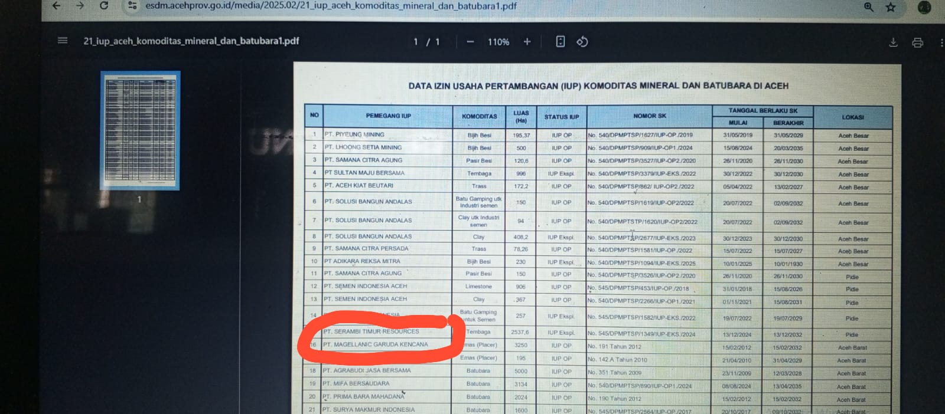Open the browser zoom magnifier icon

(x=869, y=7)
